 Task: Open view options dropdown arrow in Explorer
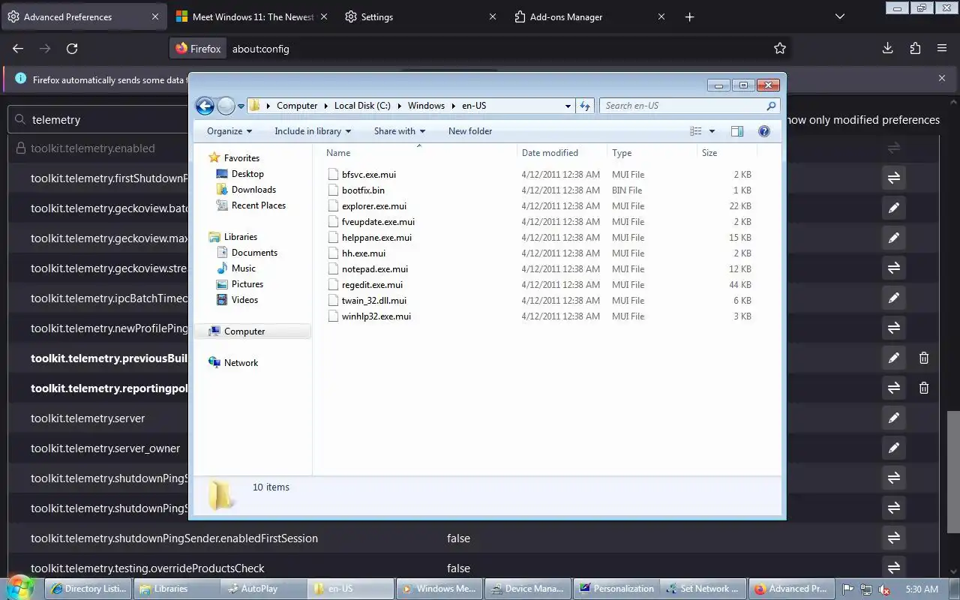[x=712, y=131]
